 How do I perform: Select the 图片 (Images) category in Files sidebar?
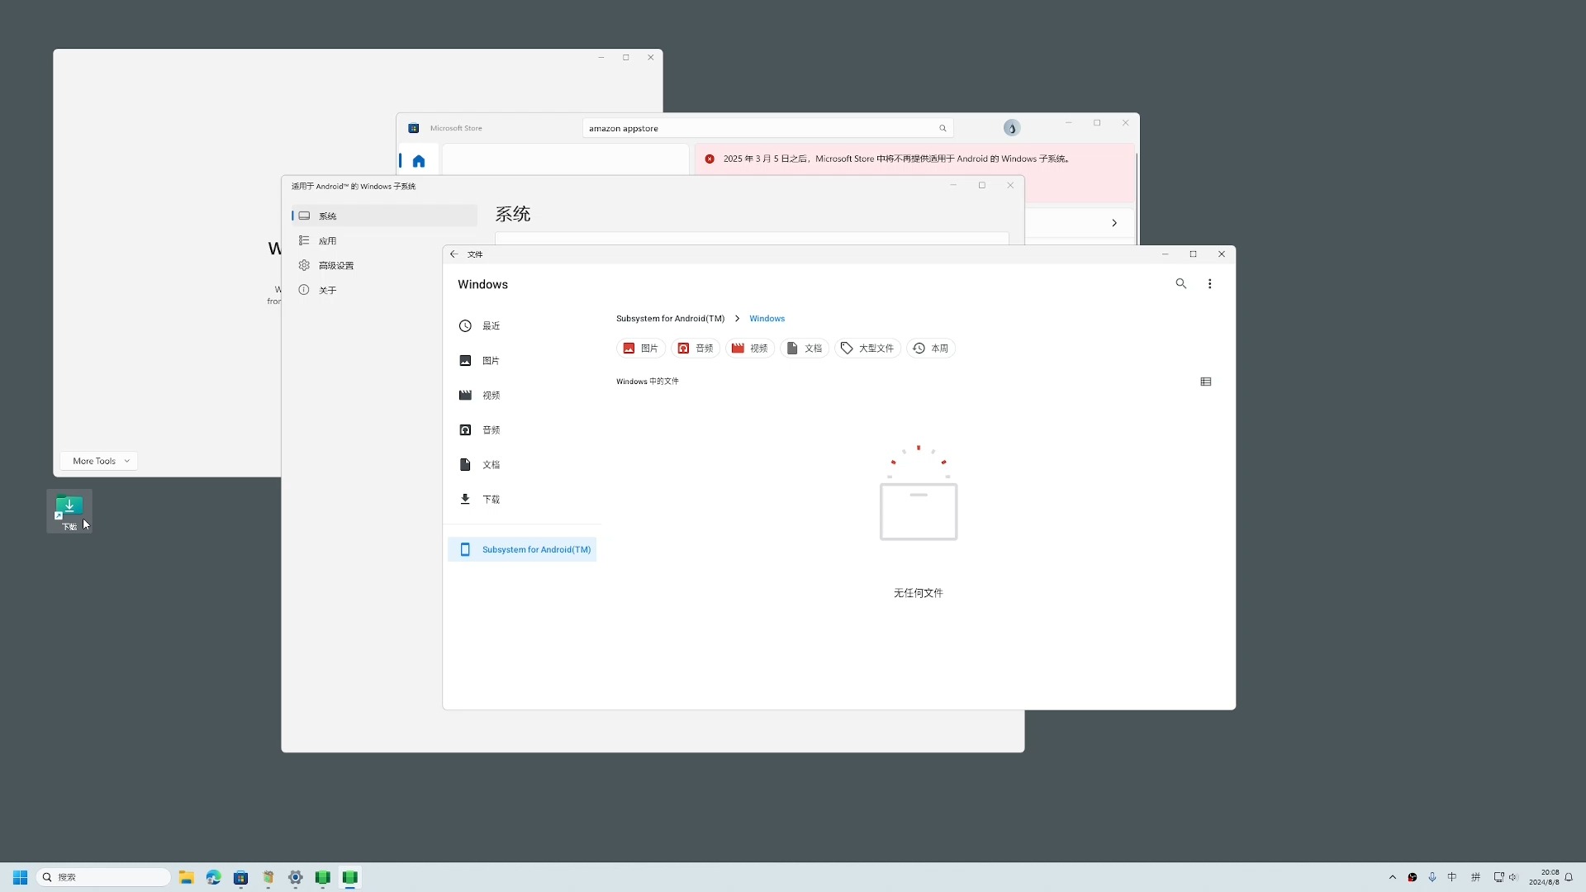[x=489, y=360]
